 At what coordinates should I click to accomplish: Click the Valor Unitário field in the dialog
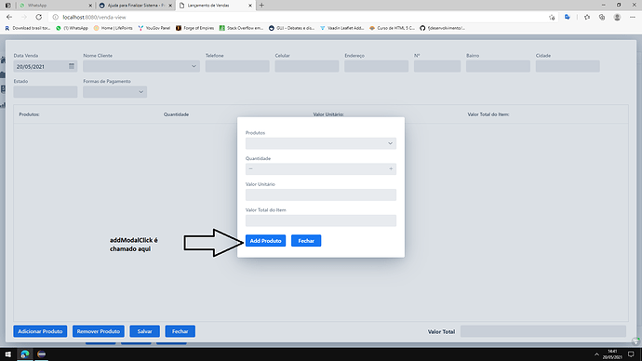click(x=321, y=194)
